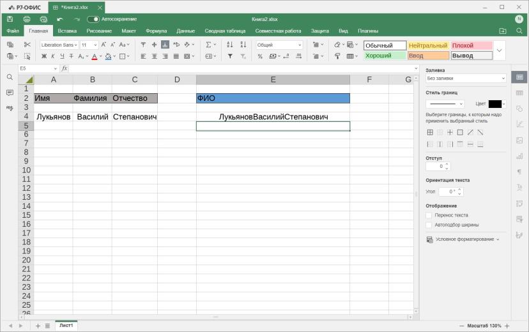Image resolution: width=529 pixels, height=332 pixels.
Task: Switch to the Сводная таблица tab
Action: tap(225, 31)
